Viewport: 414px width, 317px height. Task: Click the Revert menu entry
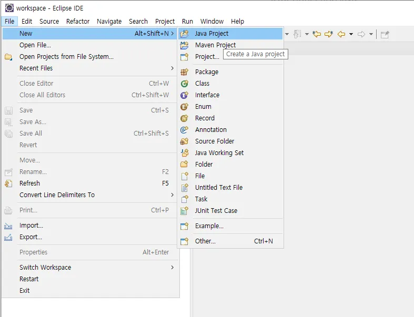point(90,145)
